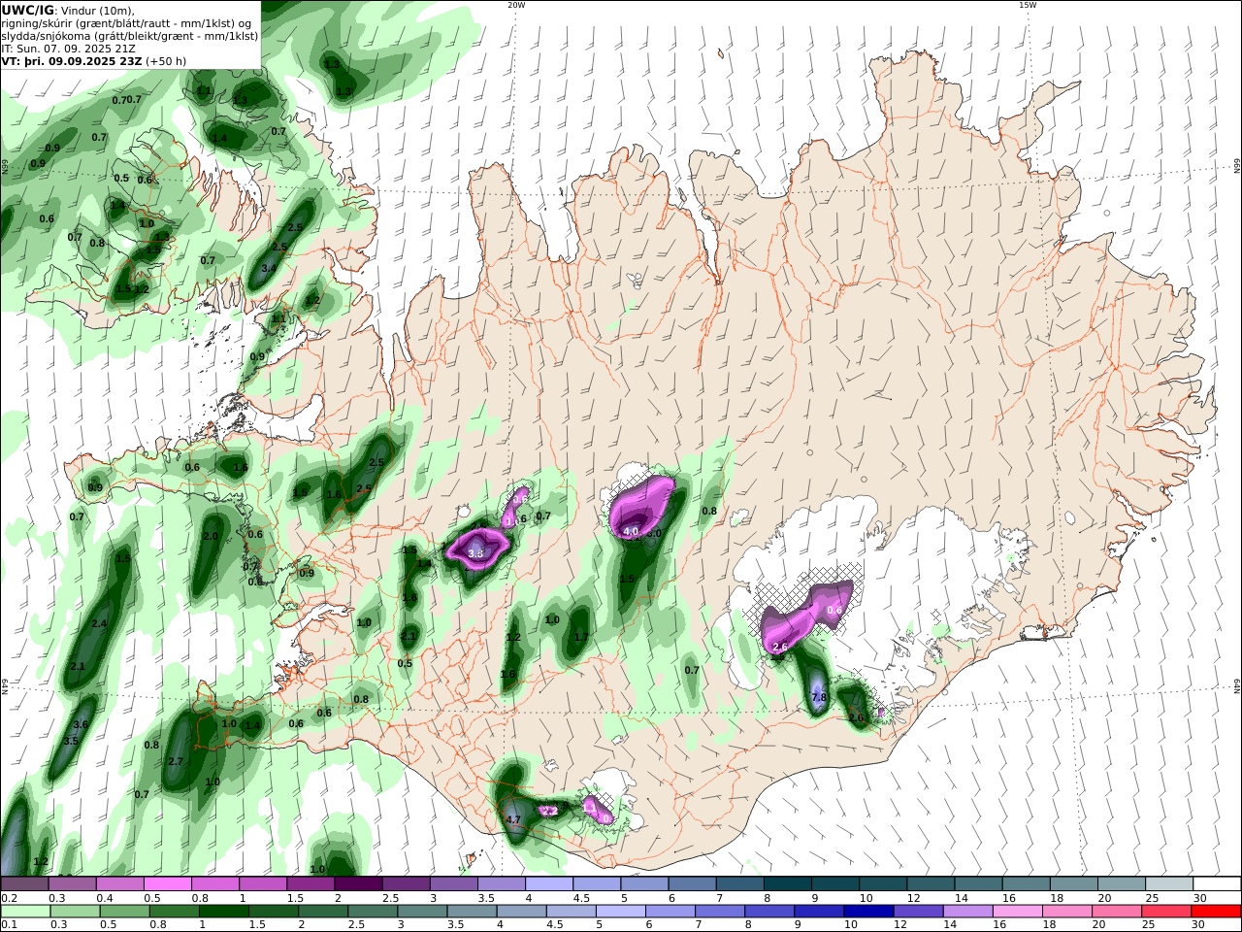Click the "4.0" value in the central purple area
The image size is (1242, 932).
click(x=631, y=532)
